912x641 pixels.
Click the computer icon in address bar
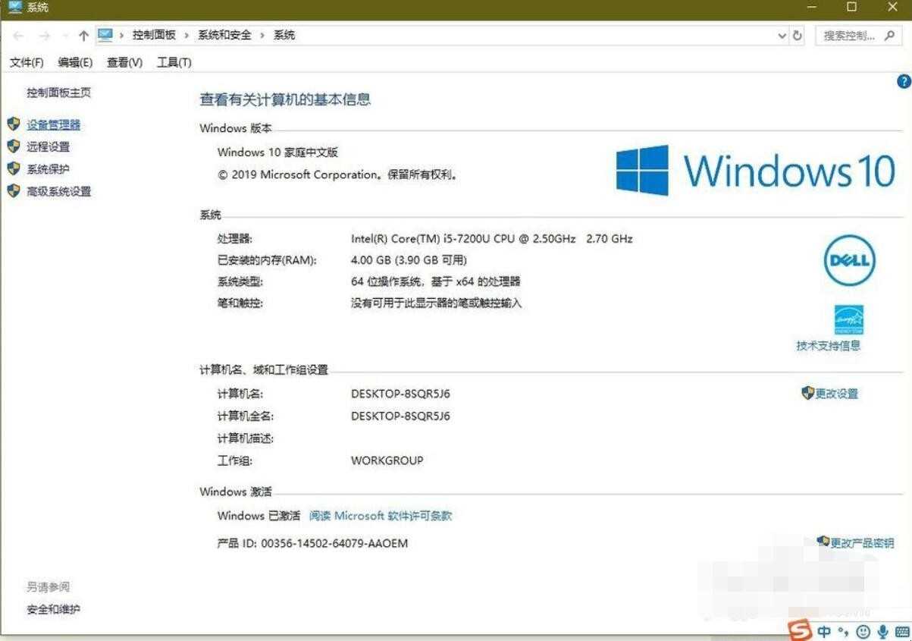[x=105, y=35]
